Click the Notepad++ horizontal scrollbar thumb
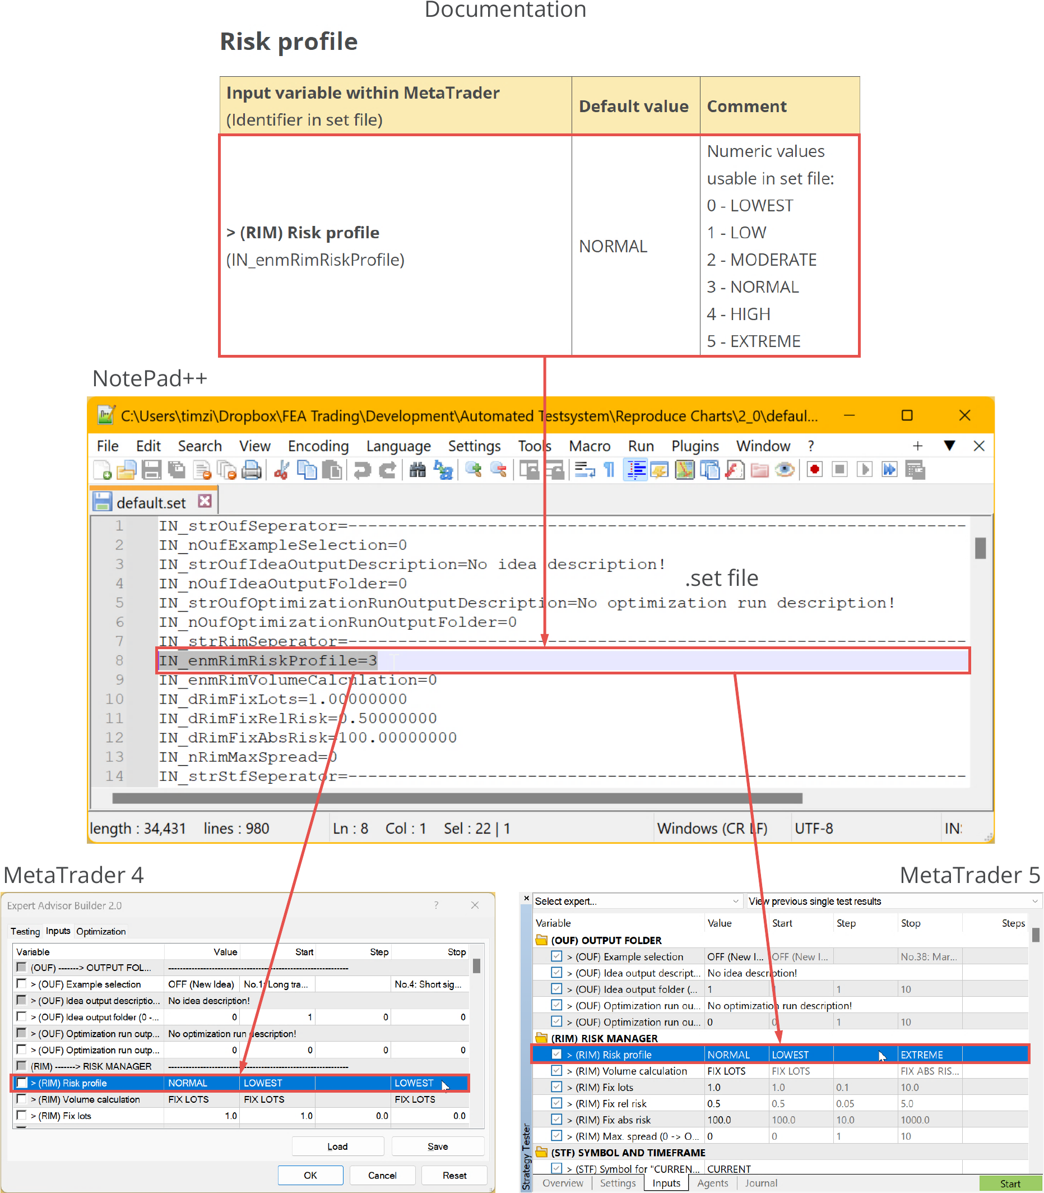The image size is (1044, 1193). pyautogui.click(x=457, y=798)
